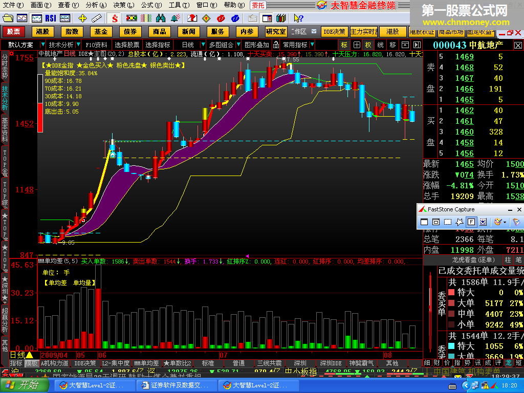Open FastStone editor dropdown arrow
The height and width of the screenshot is (393, 524).
[x=505, y=222]
